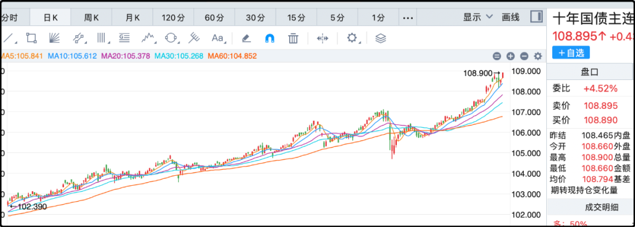635x227 pixels.
Task: Select the Gann fan lines tool
Action: 54,38
